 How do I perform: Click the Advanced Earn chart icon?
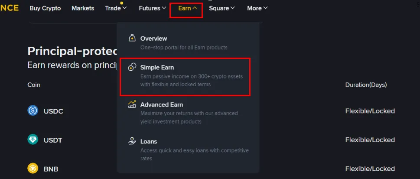(x=132, y=104)
